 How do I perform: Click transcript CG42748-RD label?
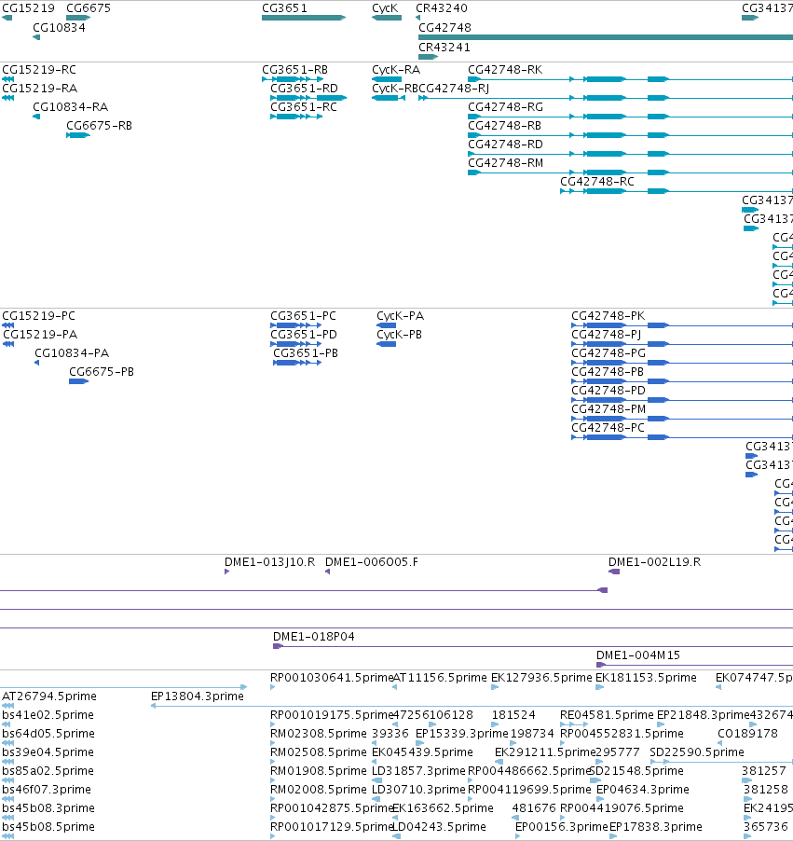tap(505, 144)
